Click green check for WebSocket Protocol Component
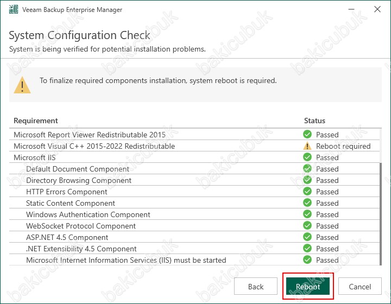The image size is (391, 304). (x=307, y=226)
